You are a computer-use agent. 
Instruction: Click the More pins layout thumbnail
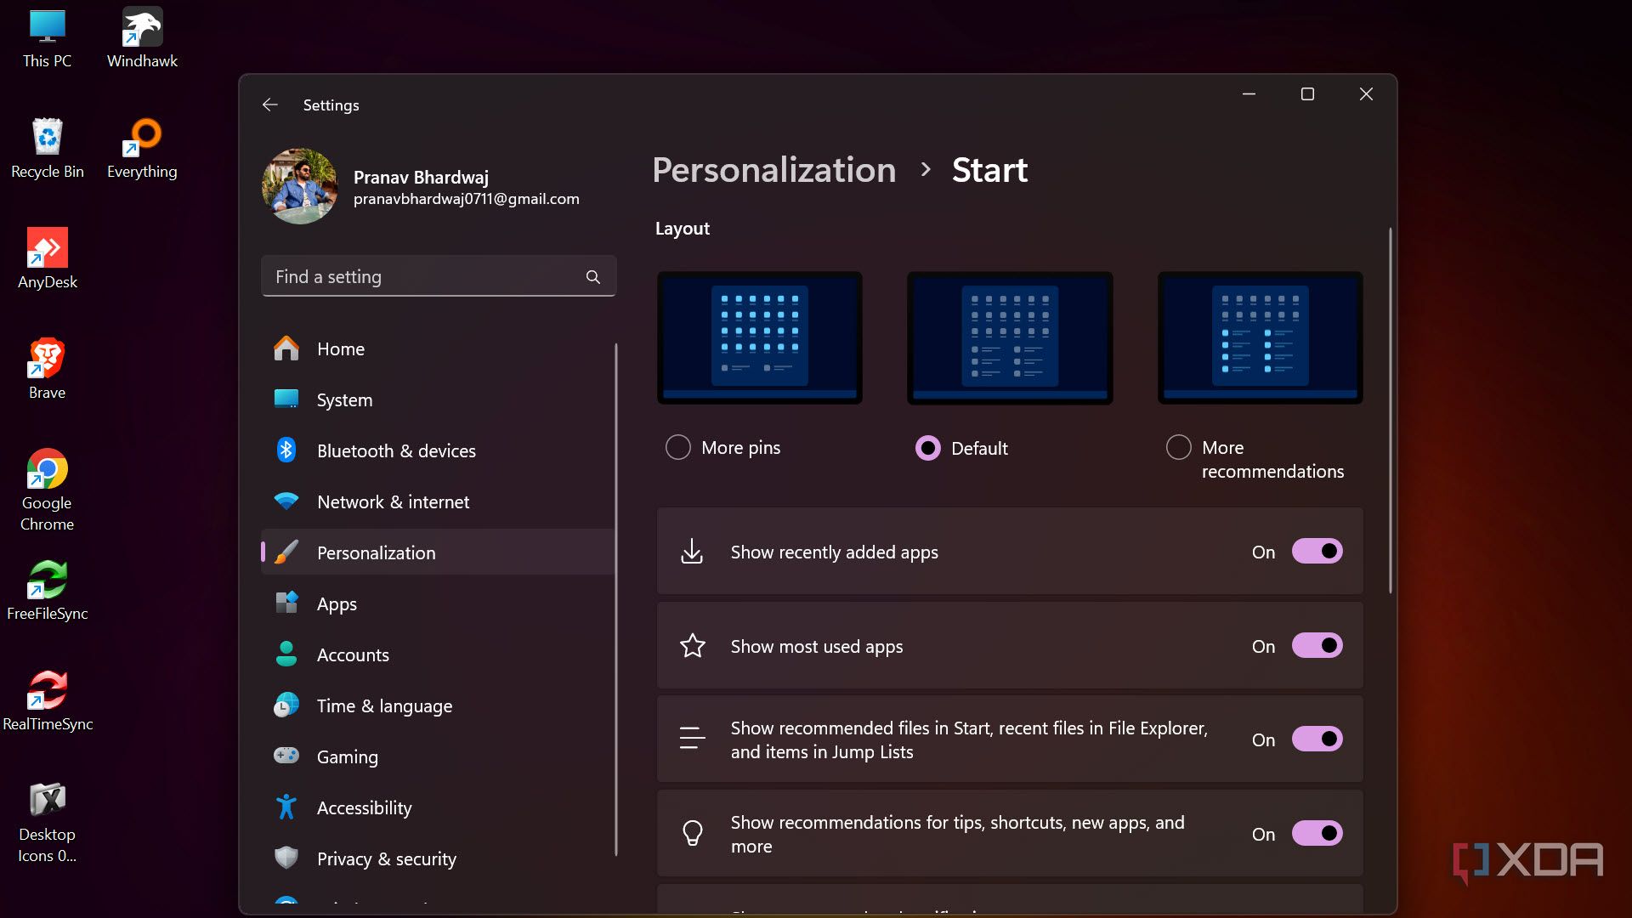760,337
